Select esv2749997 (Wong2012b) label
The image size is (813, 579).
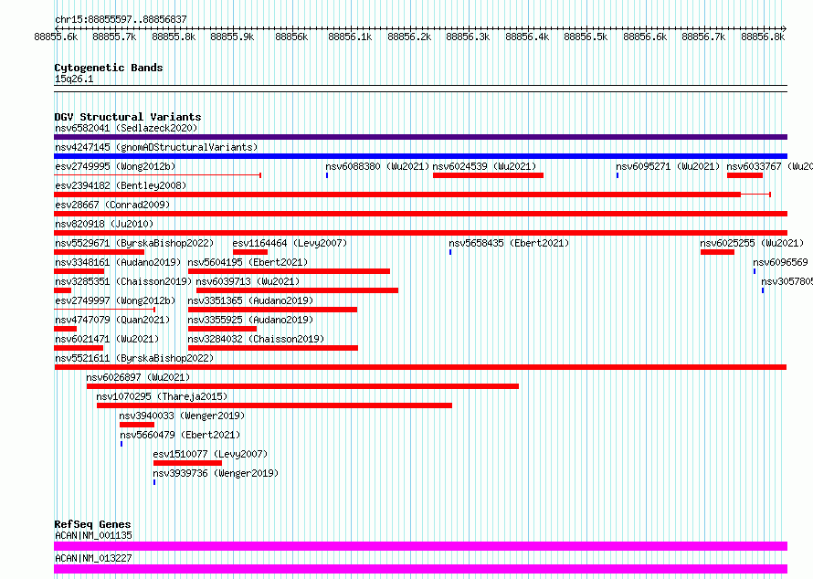115,300
